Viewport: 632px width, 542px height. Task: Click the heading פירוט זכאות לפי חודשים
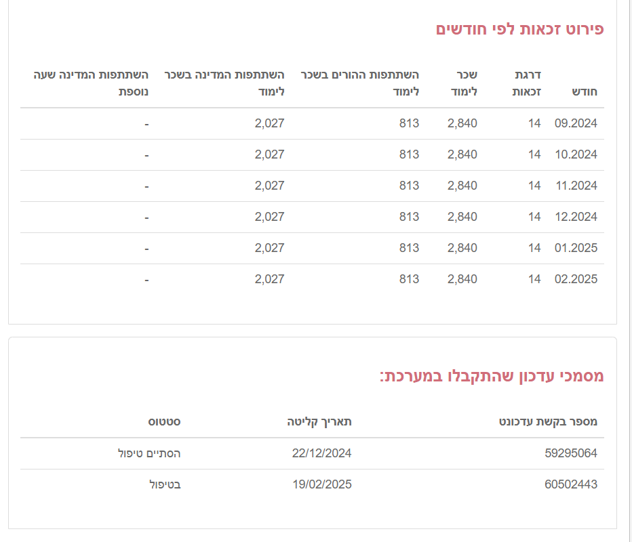(x=519, y=29)
